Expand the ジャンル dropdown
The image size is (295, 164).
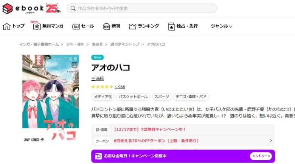tap(221, 26)
